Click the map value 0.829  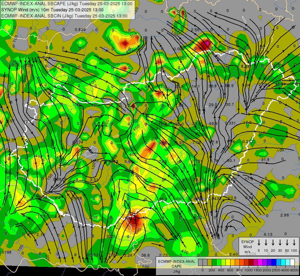80,29
